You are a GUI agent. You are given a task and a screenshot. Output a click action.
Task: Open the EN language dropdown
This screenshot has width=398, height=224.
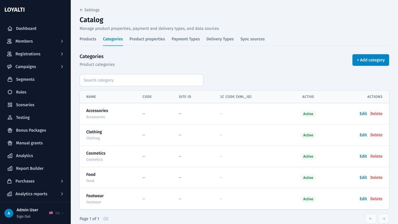click(x=59, y=213)
